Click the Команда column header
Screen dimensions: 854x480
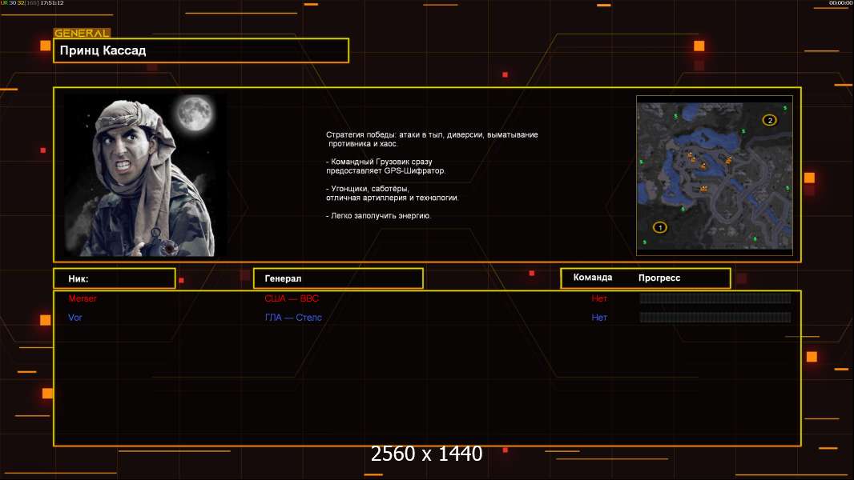tap(593, 278)
